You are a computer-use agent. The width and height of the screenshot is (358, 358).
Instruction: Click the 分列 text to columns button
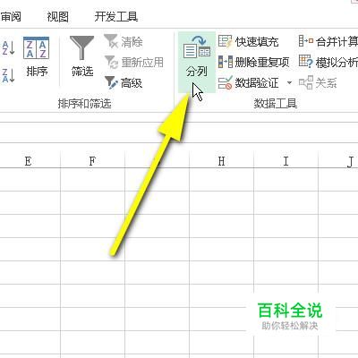[197, 62]
